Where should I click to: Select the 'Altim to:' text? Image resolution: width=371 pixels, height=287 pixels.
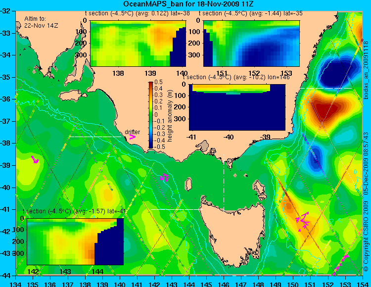click(35, 18)
